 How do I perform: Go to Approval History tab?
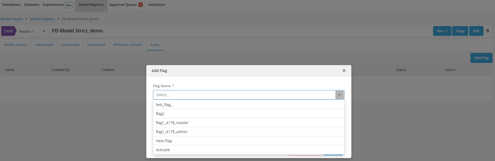click(128, 45)
